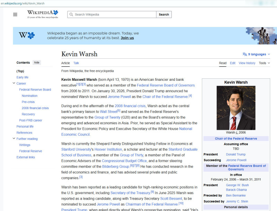The image size is (277, 211).
Task: Hide the Contents sidebar
Action: pos(37,63)
